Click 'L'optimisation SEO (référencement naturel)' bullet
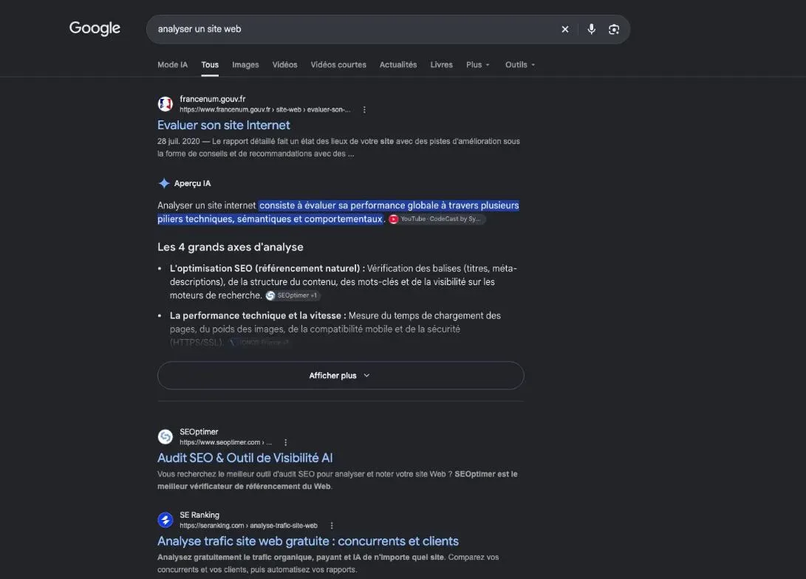 267,269
